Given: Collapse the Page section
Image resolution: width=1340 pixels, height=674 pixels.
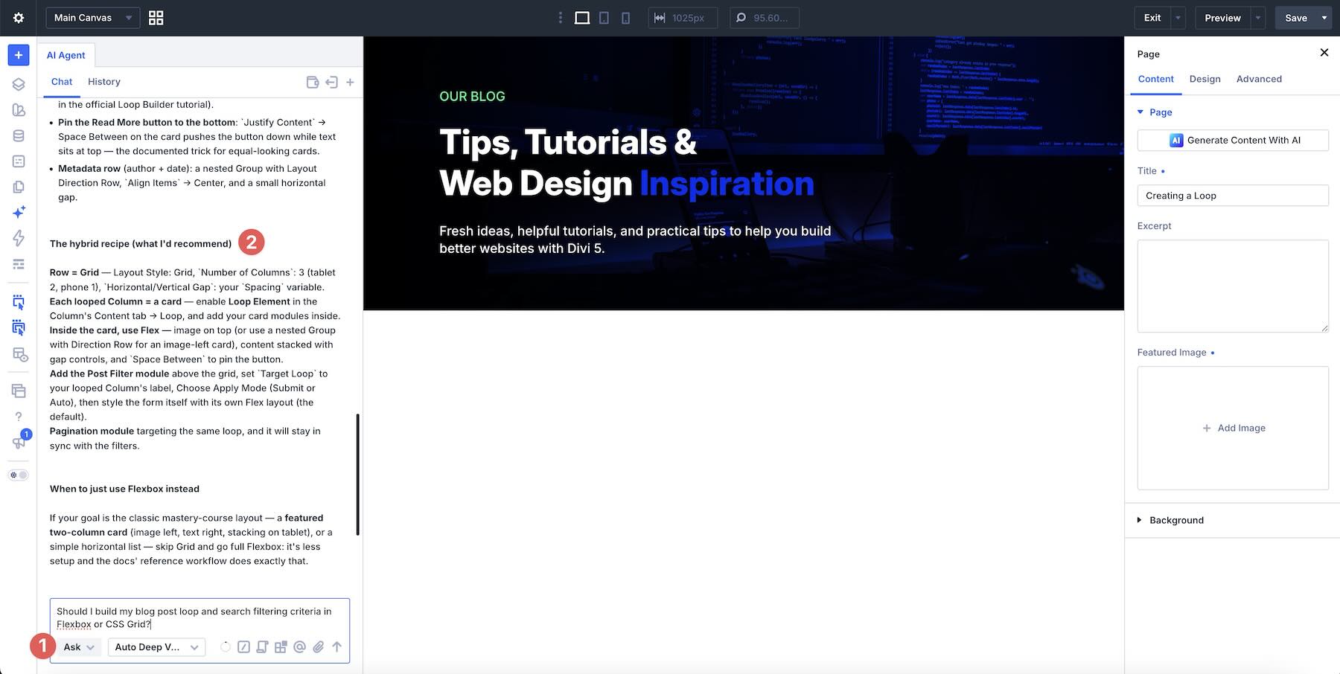Looking at the screenshot, I should [x=1155, y=112].
